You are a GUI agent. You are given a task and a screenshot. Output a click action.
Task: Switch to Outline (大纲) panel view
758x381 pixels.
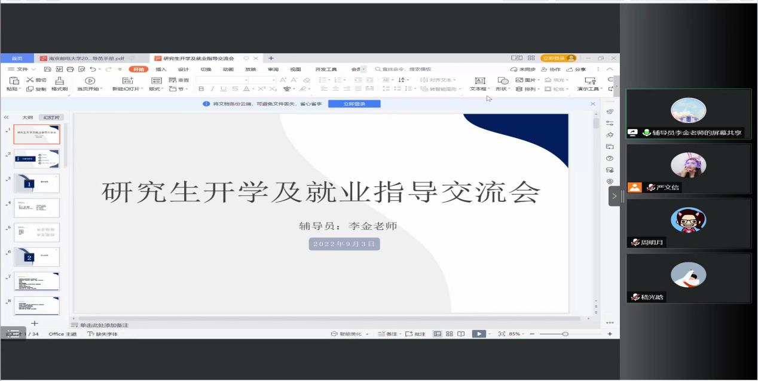click(x=27, y=118)
